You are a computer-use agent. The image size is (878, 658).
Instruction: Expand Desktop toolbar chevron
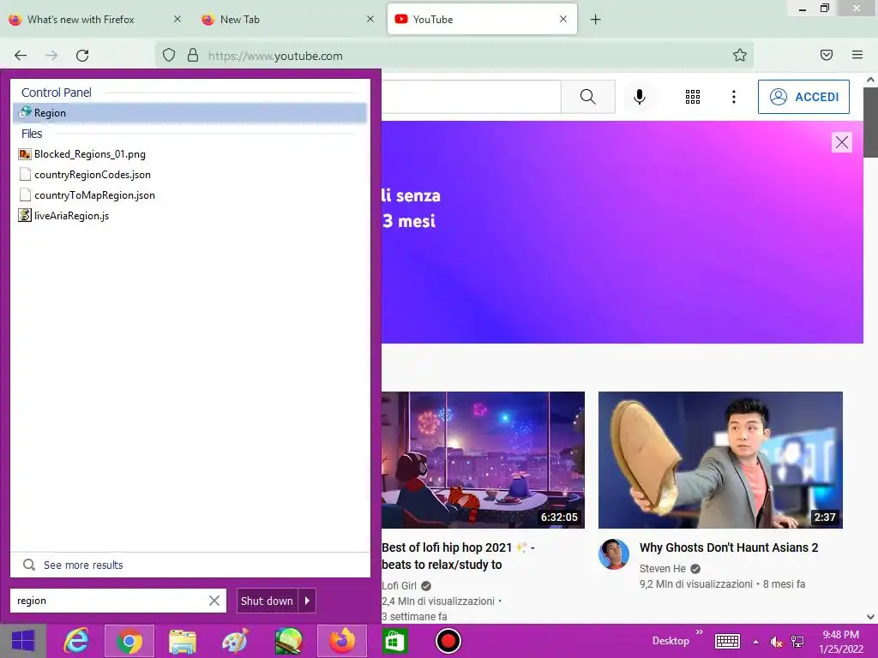point(700,632)
